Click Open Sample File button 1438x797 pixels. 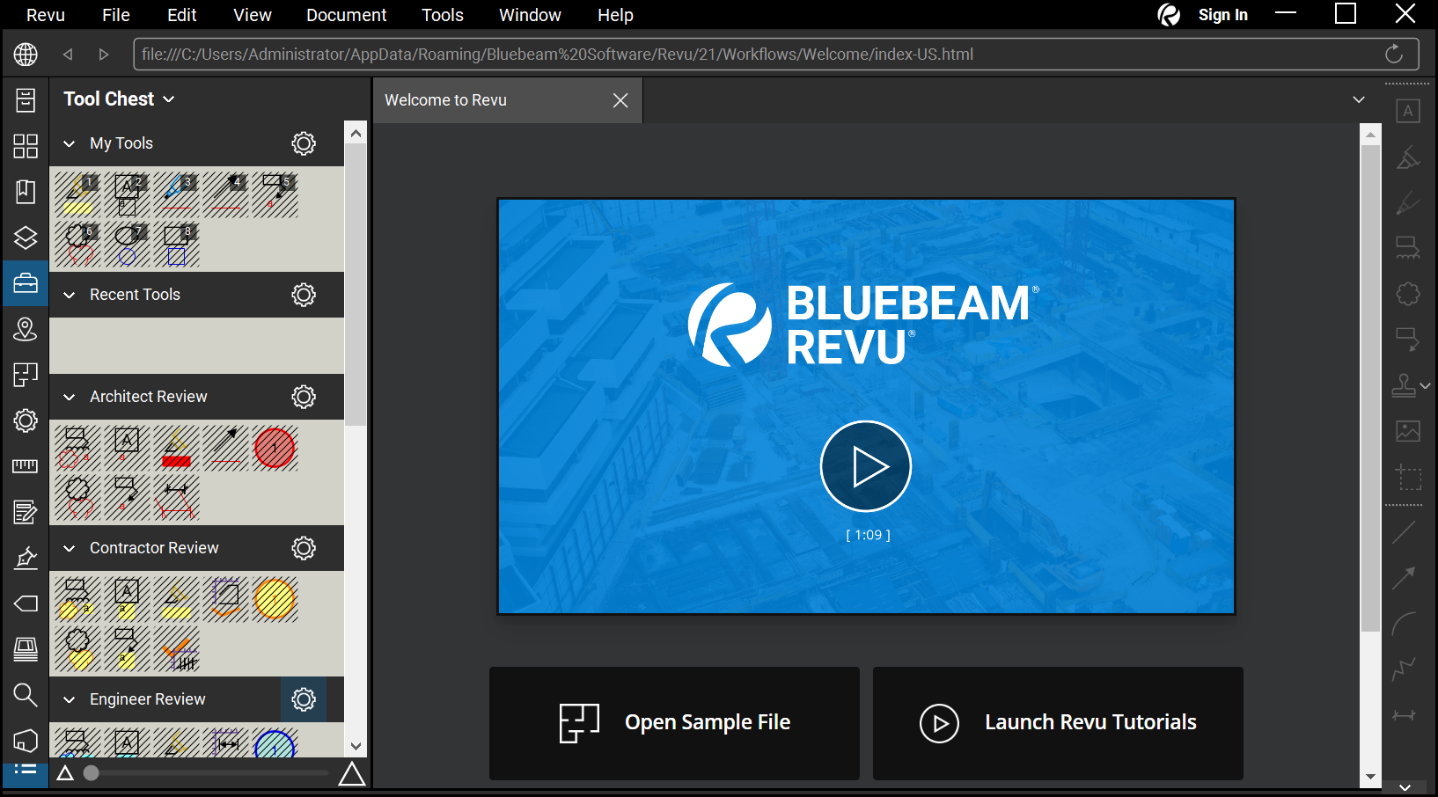click(x=674, y=723)
